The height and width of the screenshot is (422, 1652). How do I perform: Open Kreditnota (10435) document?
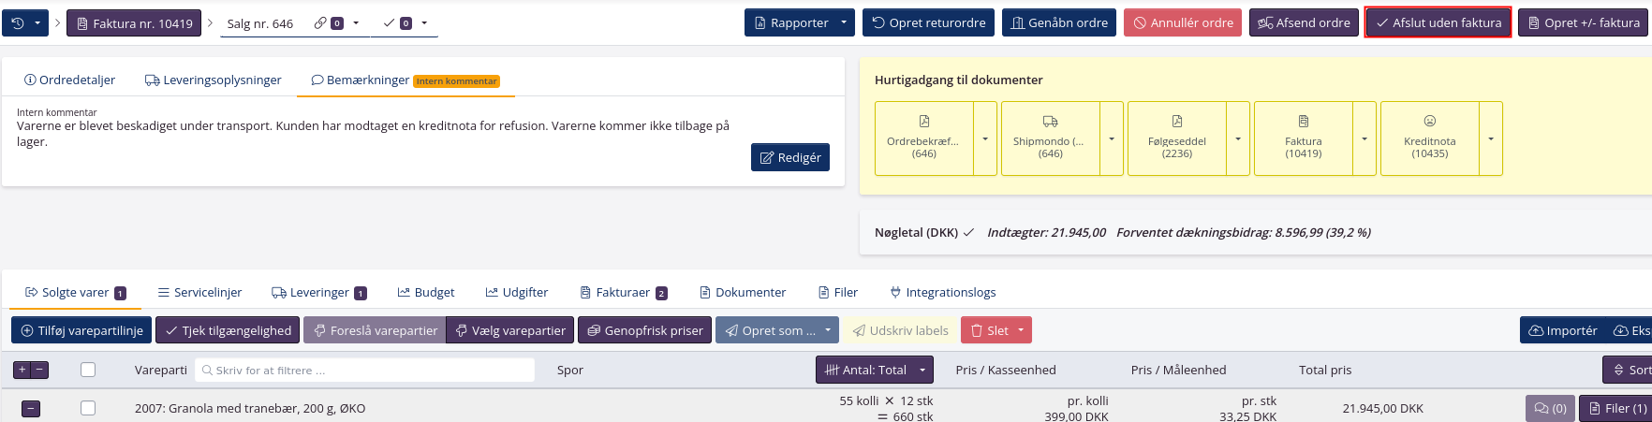(x=1430, y=138)
